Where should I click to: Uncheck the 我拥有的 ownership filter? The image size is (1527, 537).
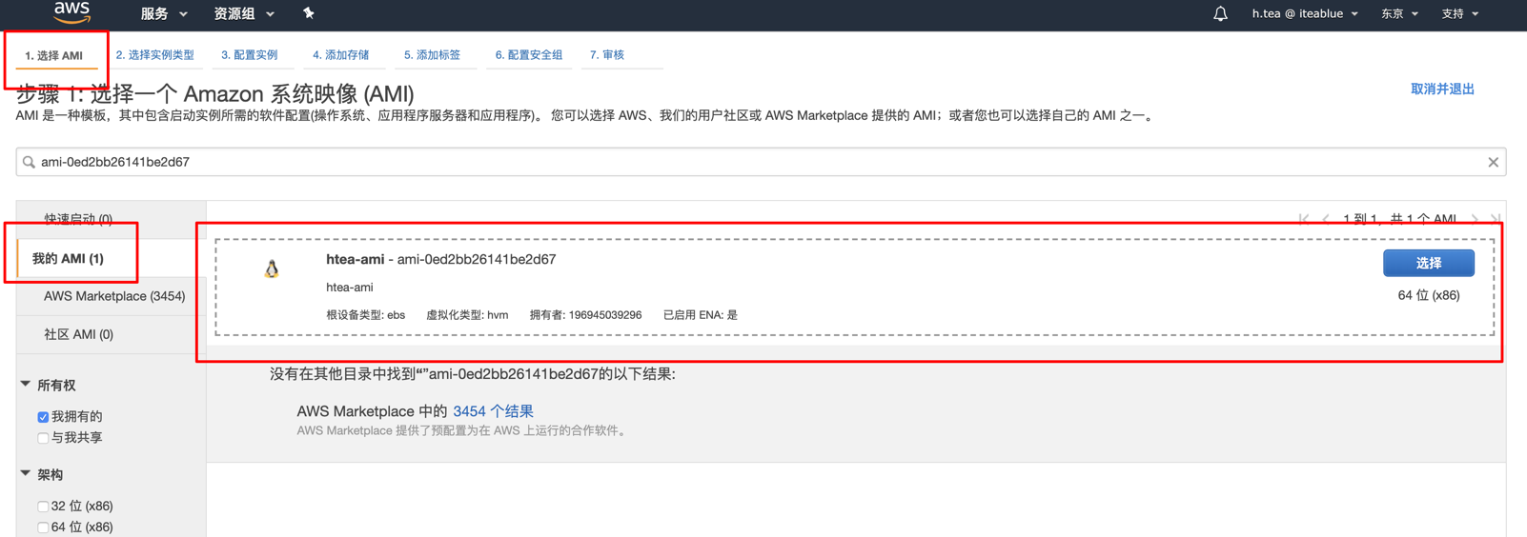point(43,417)
